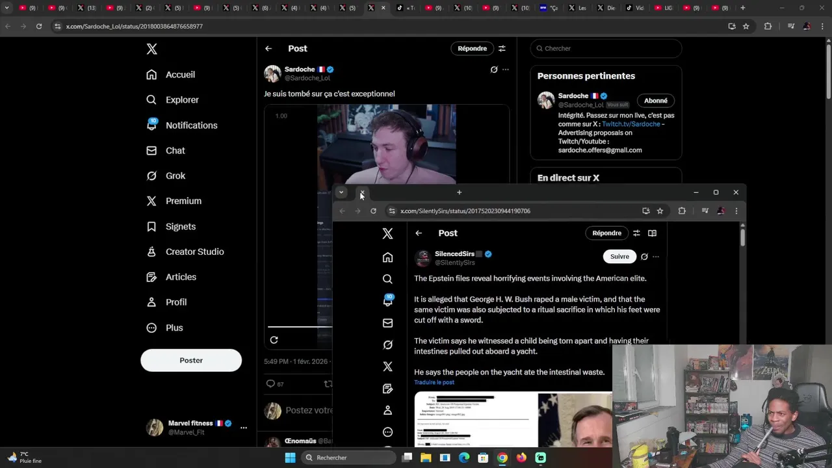Open weather widget showing 7°C

pyautogui.click(x=25, y=458)
